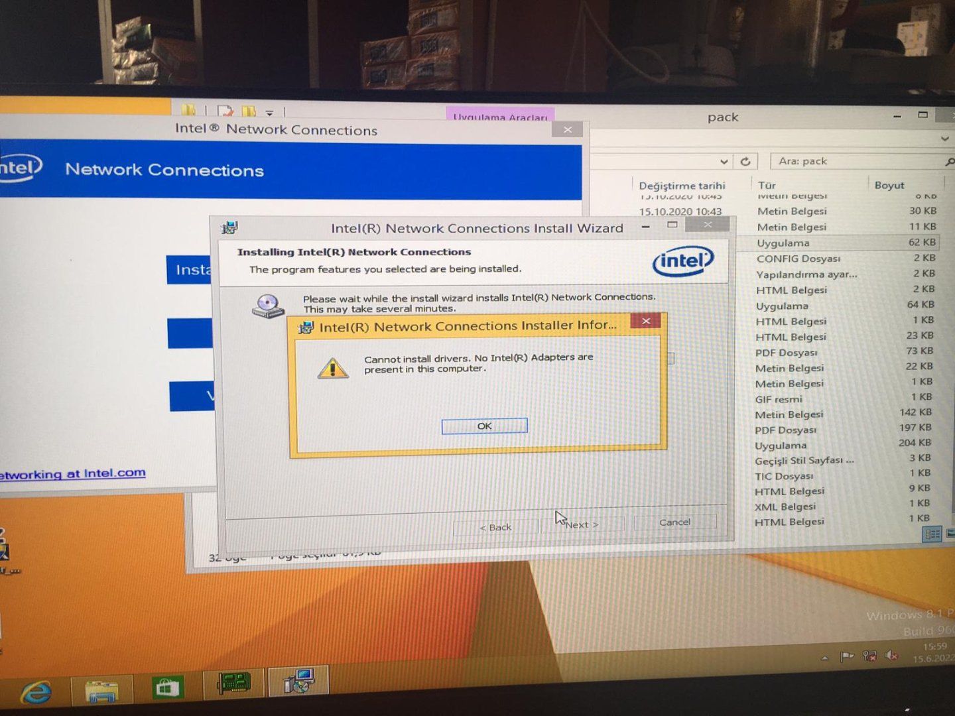This screenshot has height=716, width=955.
Task: Open the Uygulama Araçları ribbon tab
Action: [x=500, y=115]
